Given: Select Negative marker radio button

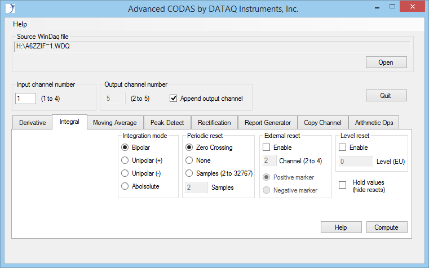Looking at the screenshot, I should (266, 190).
